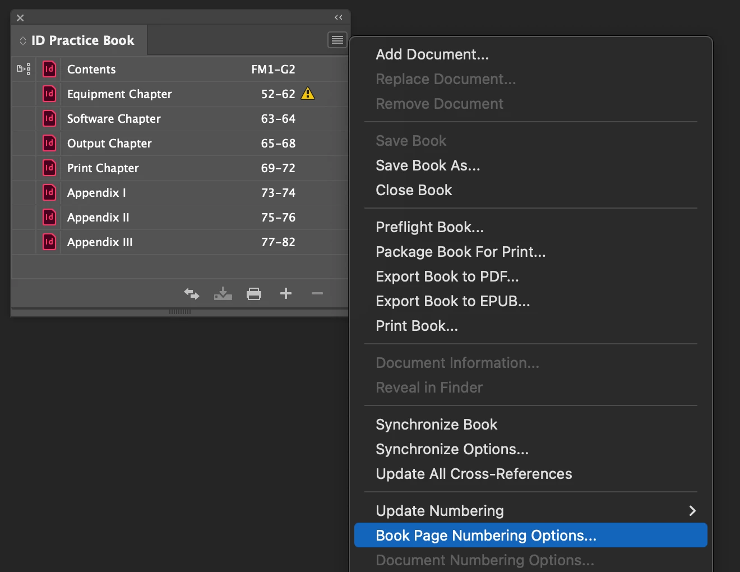
Task: Click page range 65–68
Action: click(x=278, y=144)
